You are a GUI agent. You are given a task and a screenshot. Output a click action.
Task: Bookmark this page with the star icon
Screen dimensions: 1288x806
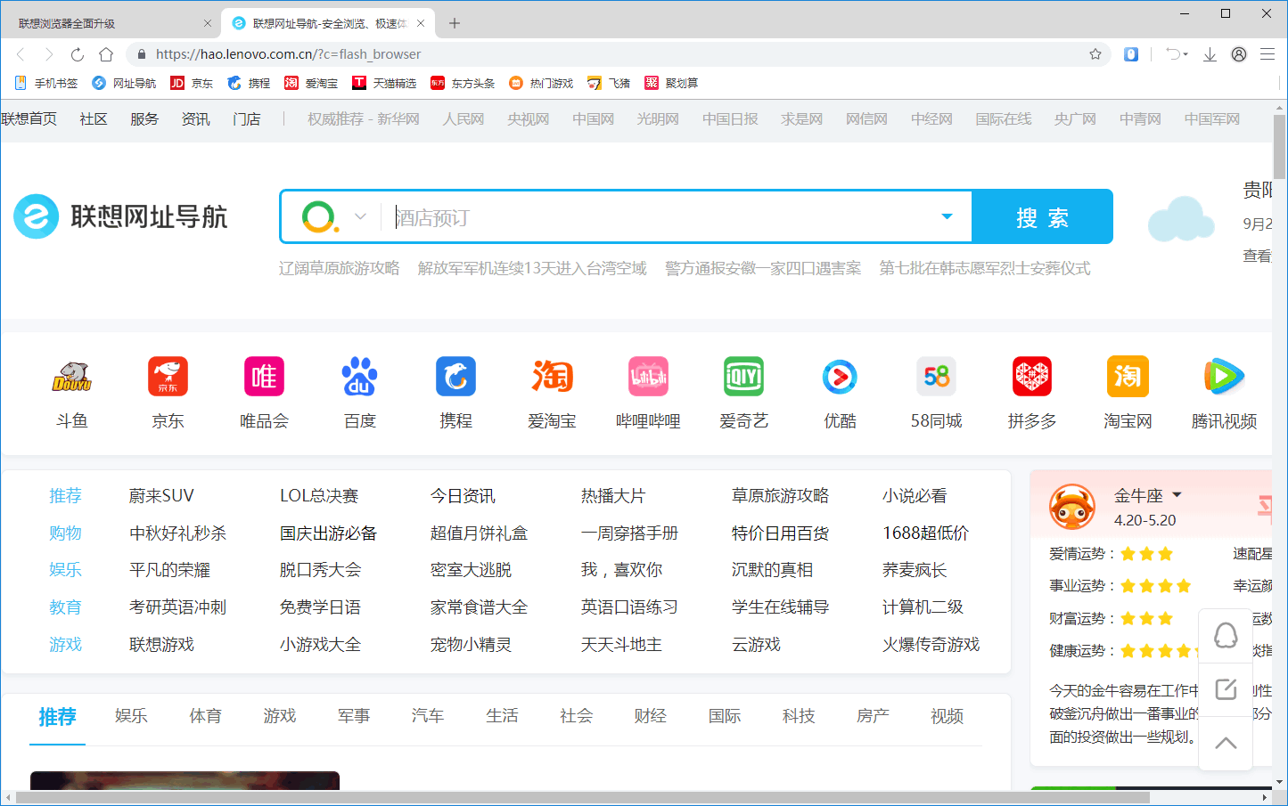coord(1095,54)
